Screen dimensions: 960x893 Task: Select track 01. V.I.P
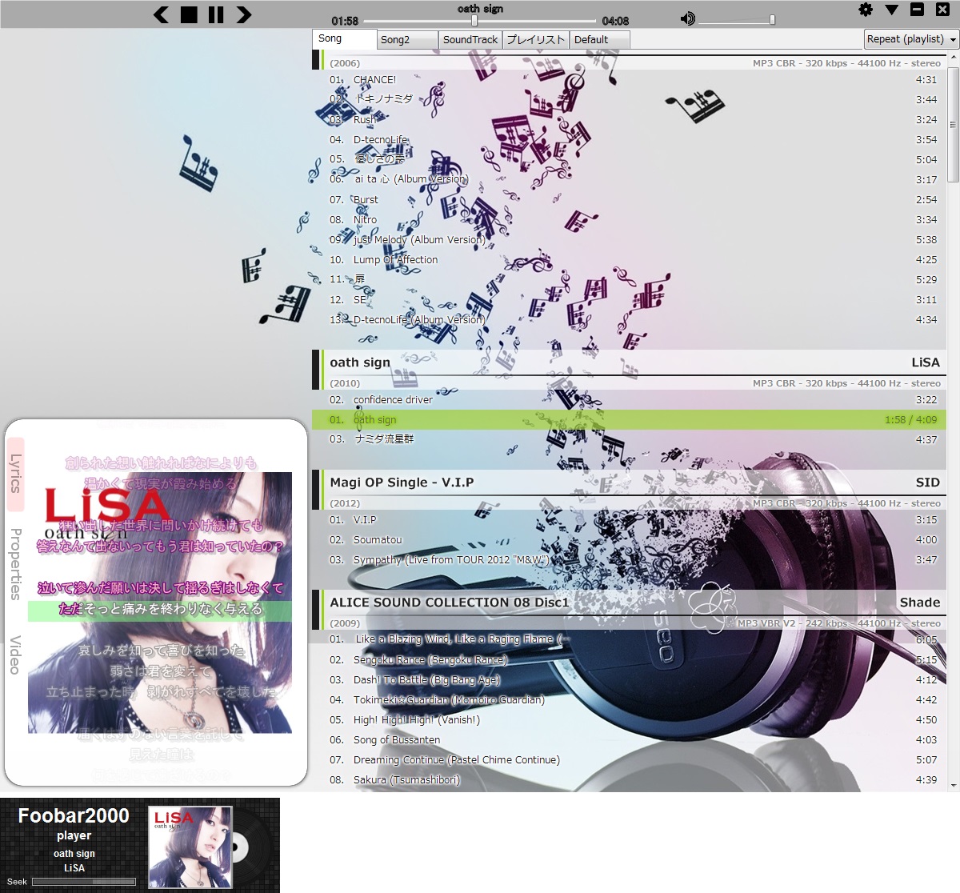click(x=629, y=519)
